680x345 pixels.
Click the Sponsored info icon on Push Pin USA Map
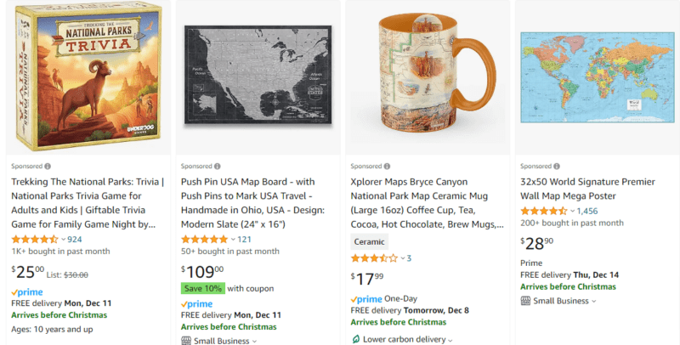coord(218,167)
